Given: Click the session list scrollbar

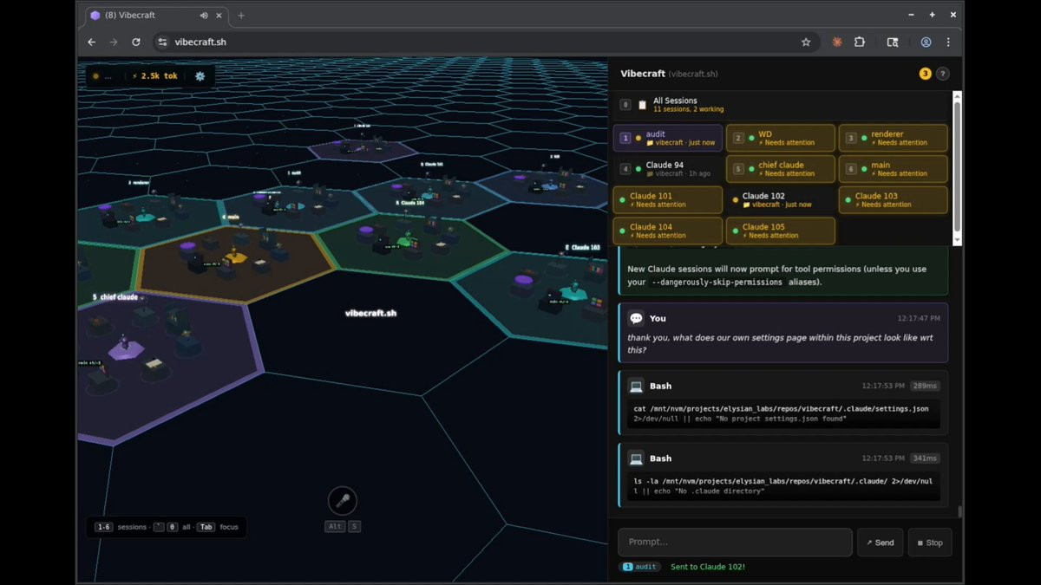Looking at the screenshot, I should [x=957, y=169].
